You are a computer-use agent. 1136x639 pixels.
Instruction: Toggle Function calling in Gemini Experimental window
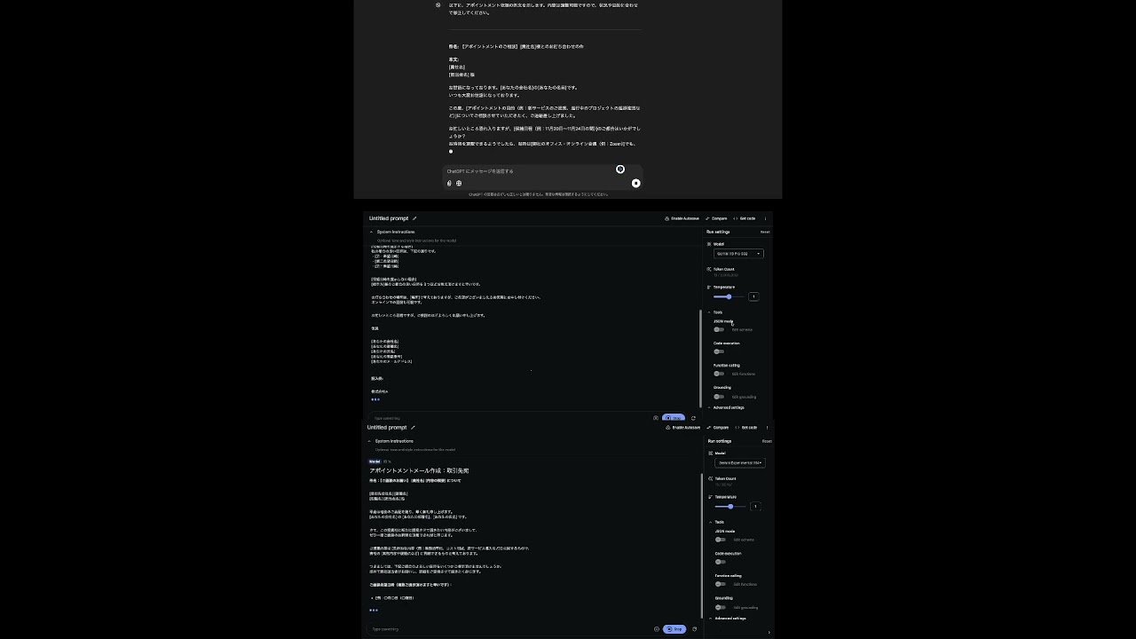[721, 584]
